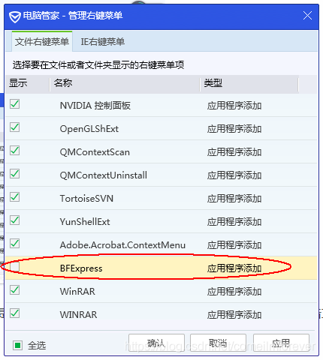Screen dimensions: 323x360
Task: Close the 管理右键菜单 dialog
Action: coord(307,16)
